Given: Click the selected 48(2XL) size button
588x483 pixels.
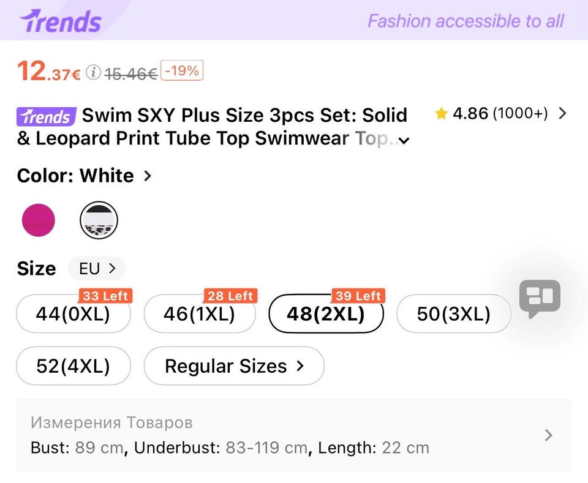Looking at the screenshot, I should tap(326, 314).
